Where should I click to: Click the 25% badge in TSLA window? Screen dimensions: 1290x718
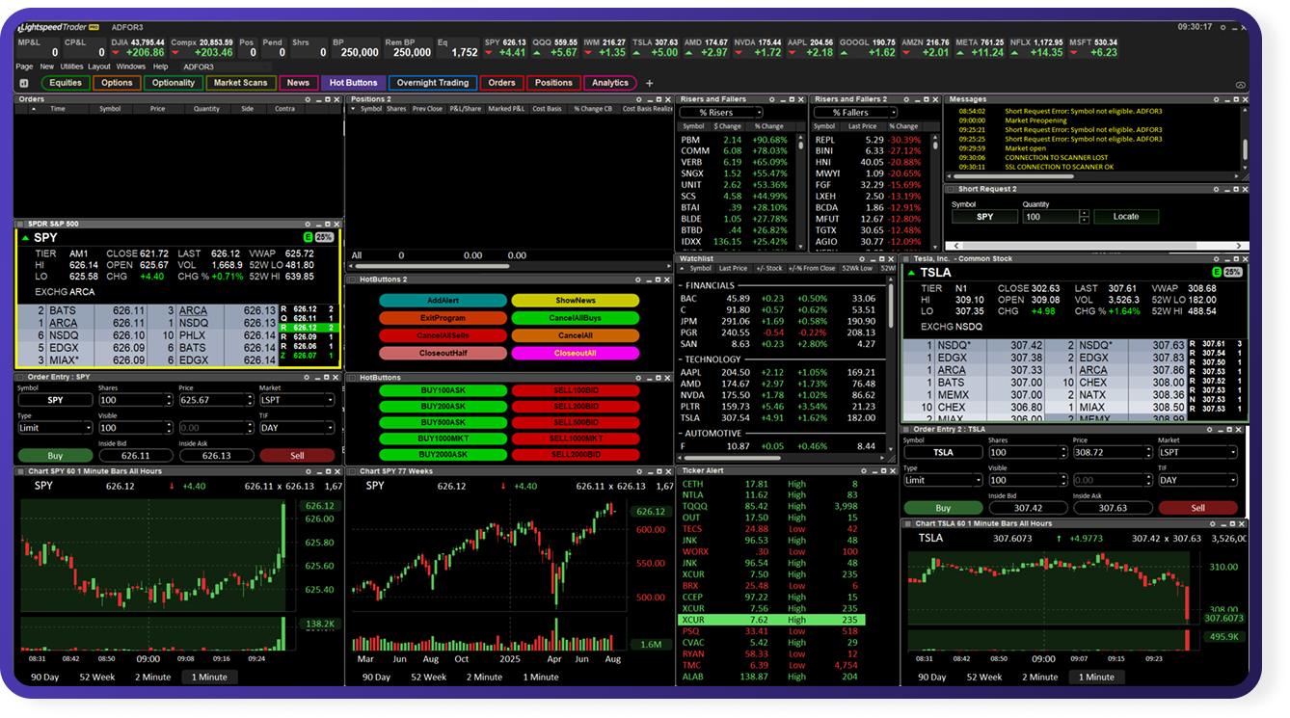[x=1232, y=273]
